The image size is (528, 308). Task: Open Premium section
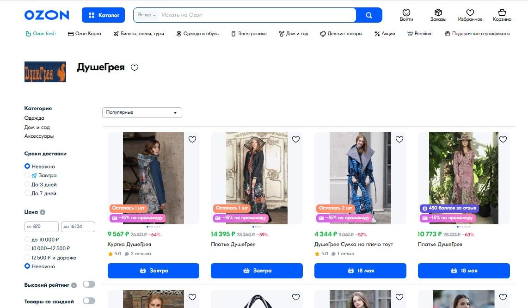point(419,34)
